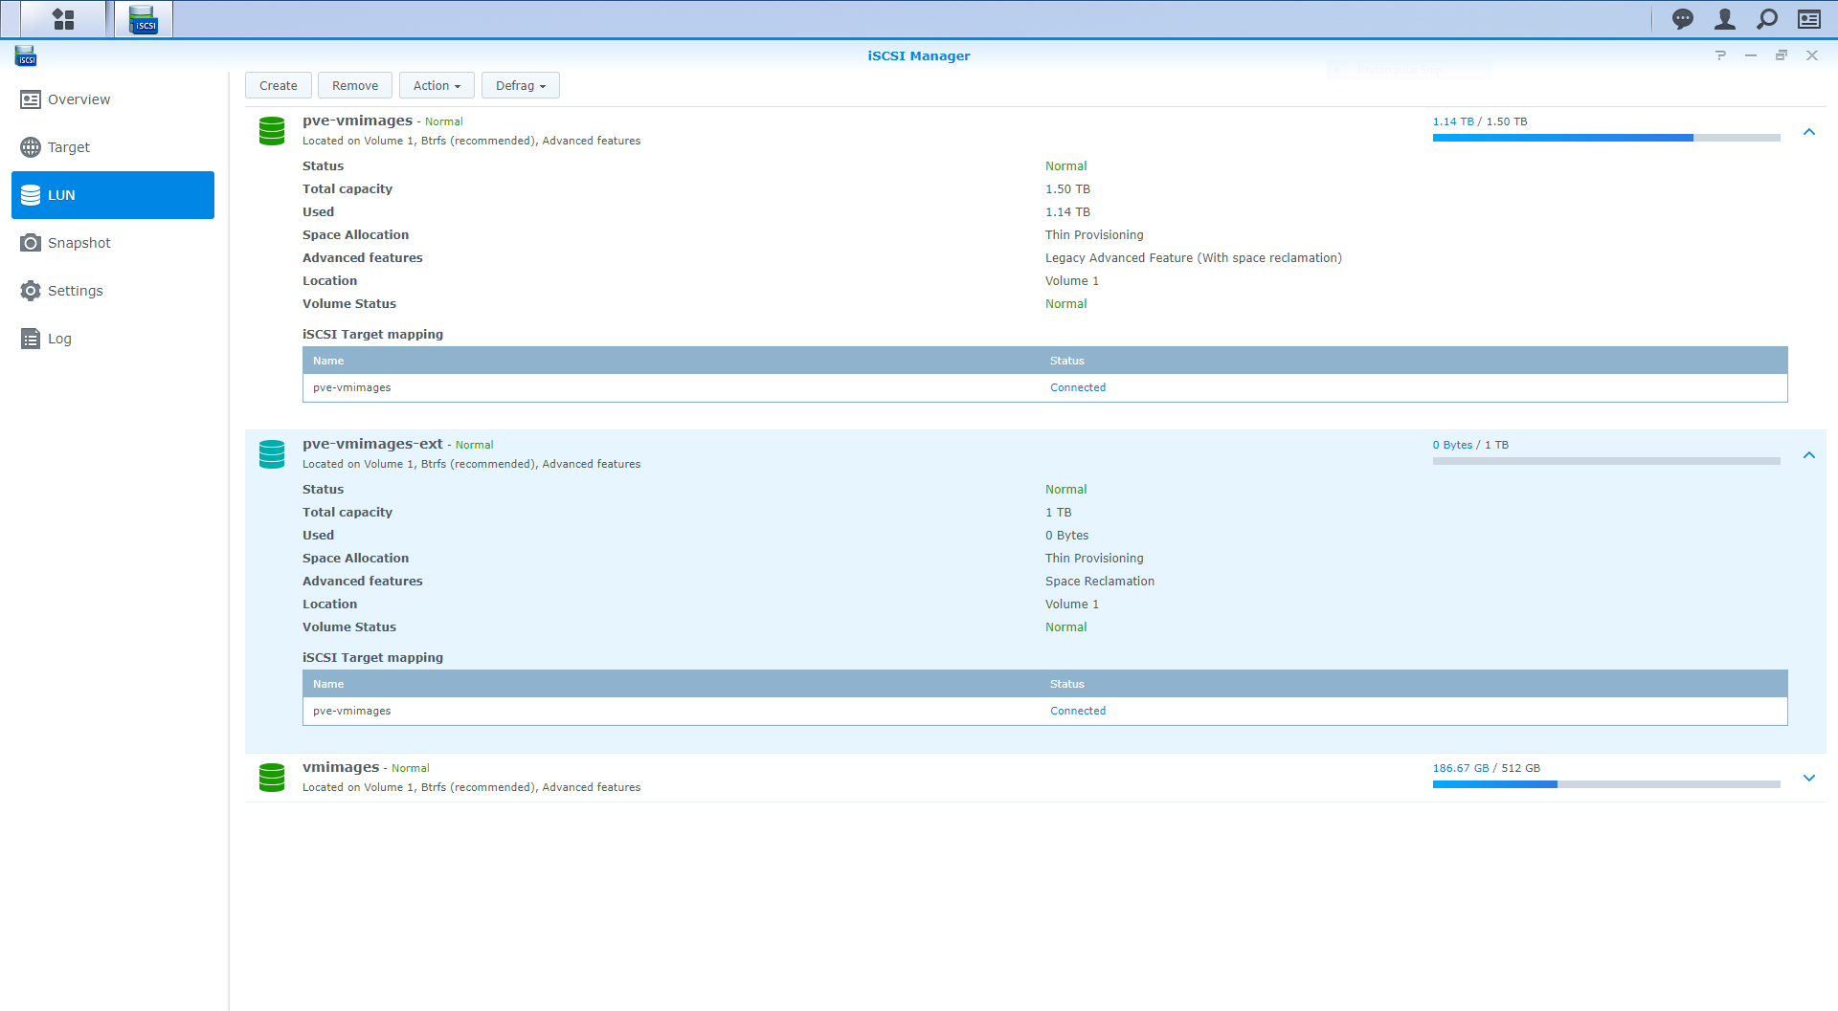Open the notifications icon in the top bar

(1682, 18)
